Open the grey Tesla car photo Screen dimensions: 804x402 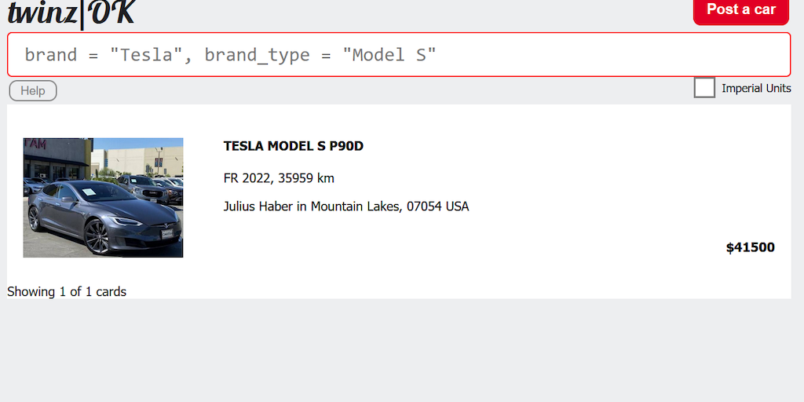[103, 198]
